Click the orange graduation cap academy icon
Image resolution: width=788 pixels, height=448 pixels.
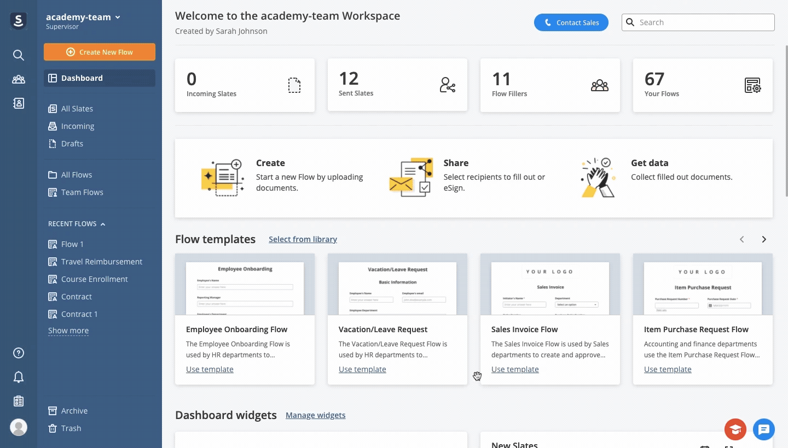pyautogui.click(x=735, y=429)
